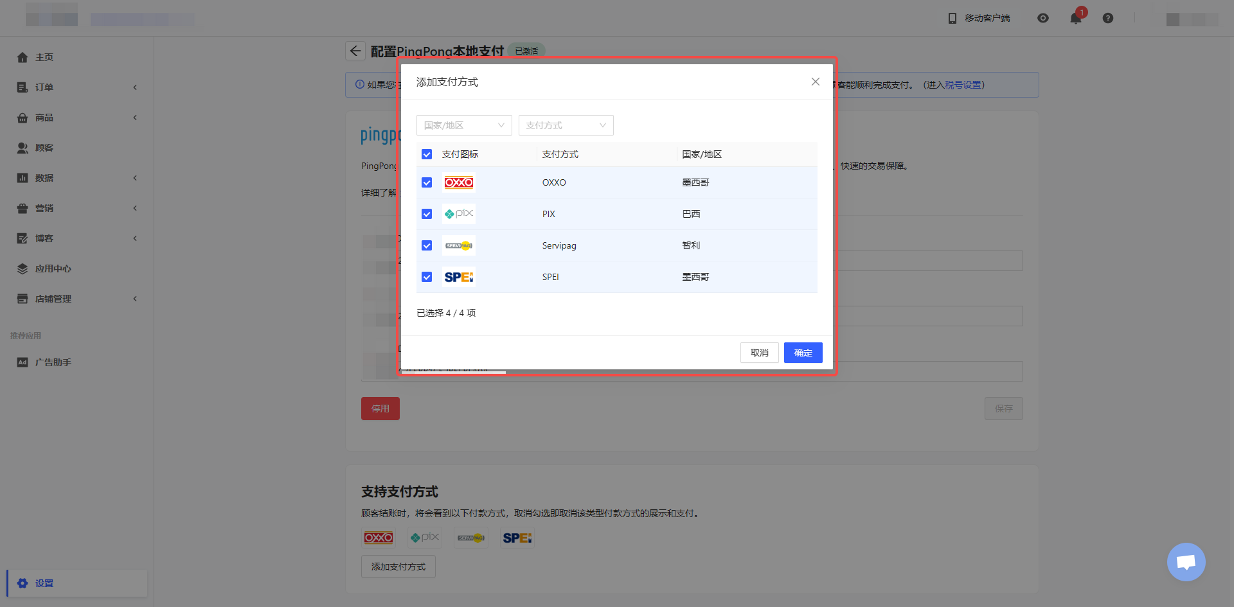Screen dimensions: 1234x607
Task: Click the 博客 blog edit icon
Action: coord(22,238)
